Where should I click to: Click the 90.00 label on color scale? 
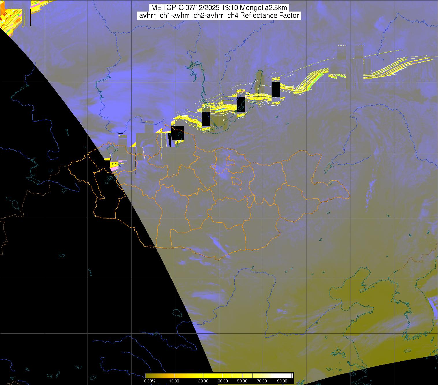point(281,381)
